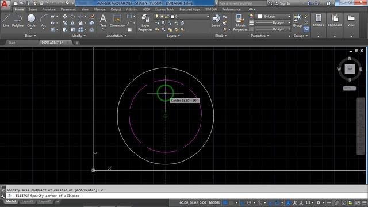Screen dimensions: 368x207
Task: Click the Mirror tool in Modify panel
Action: 72,23
